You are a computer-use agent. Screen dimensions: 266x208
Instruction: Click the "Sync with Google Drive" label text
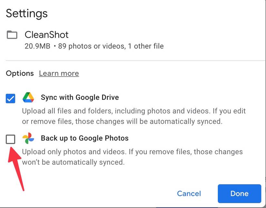click(80, 97)
